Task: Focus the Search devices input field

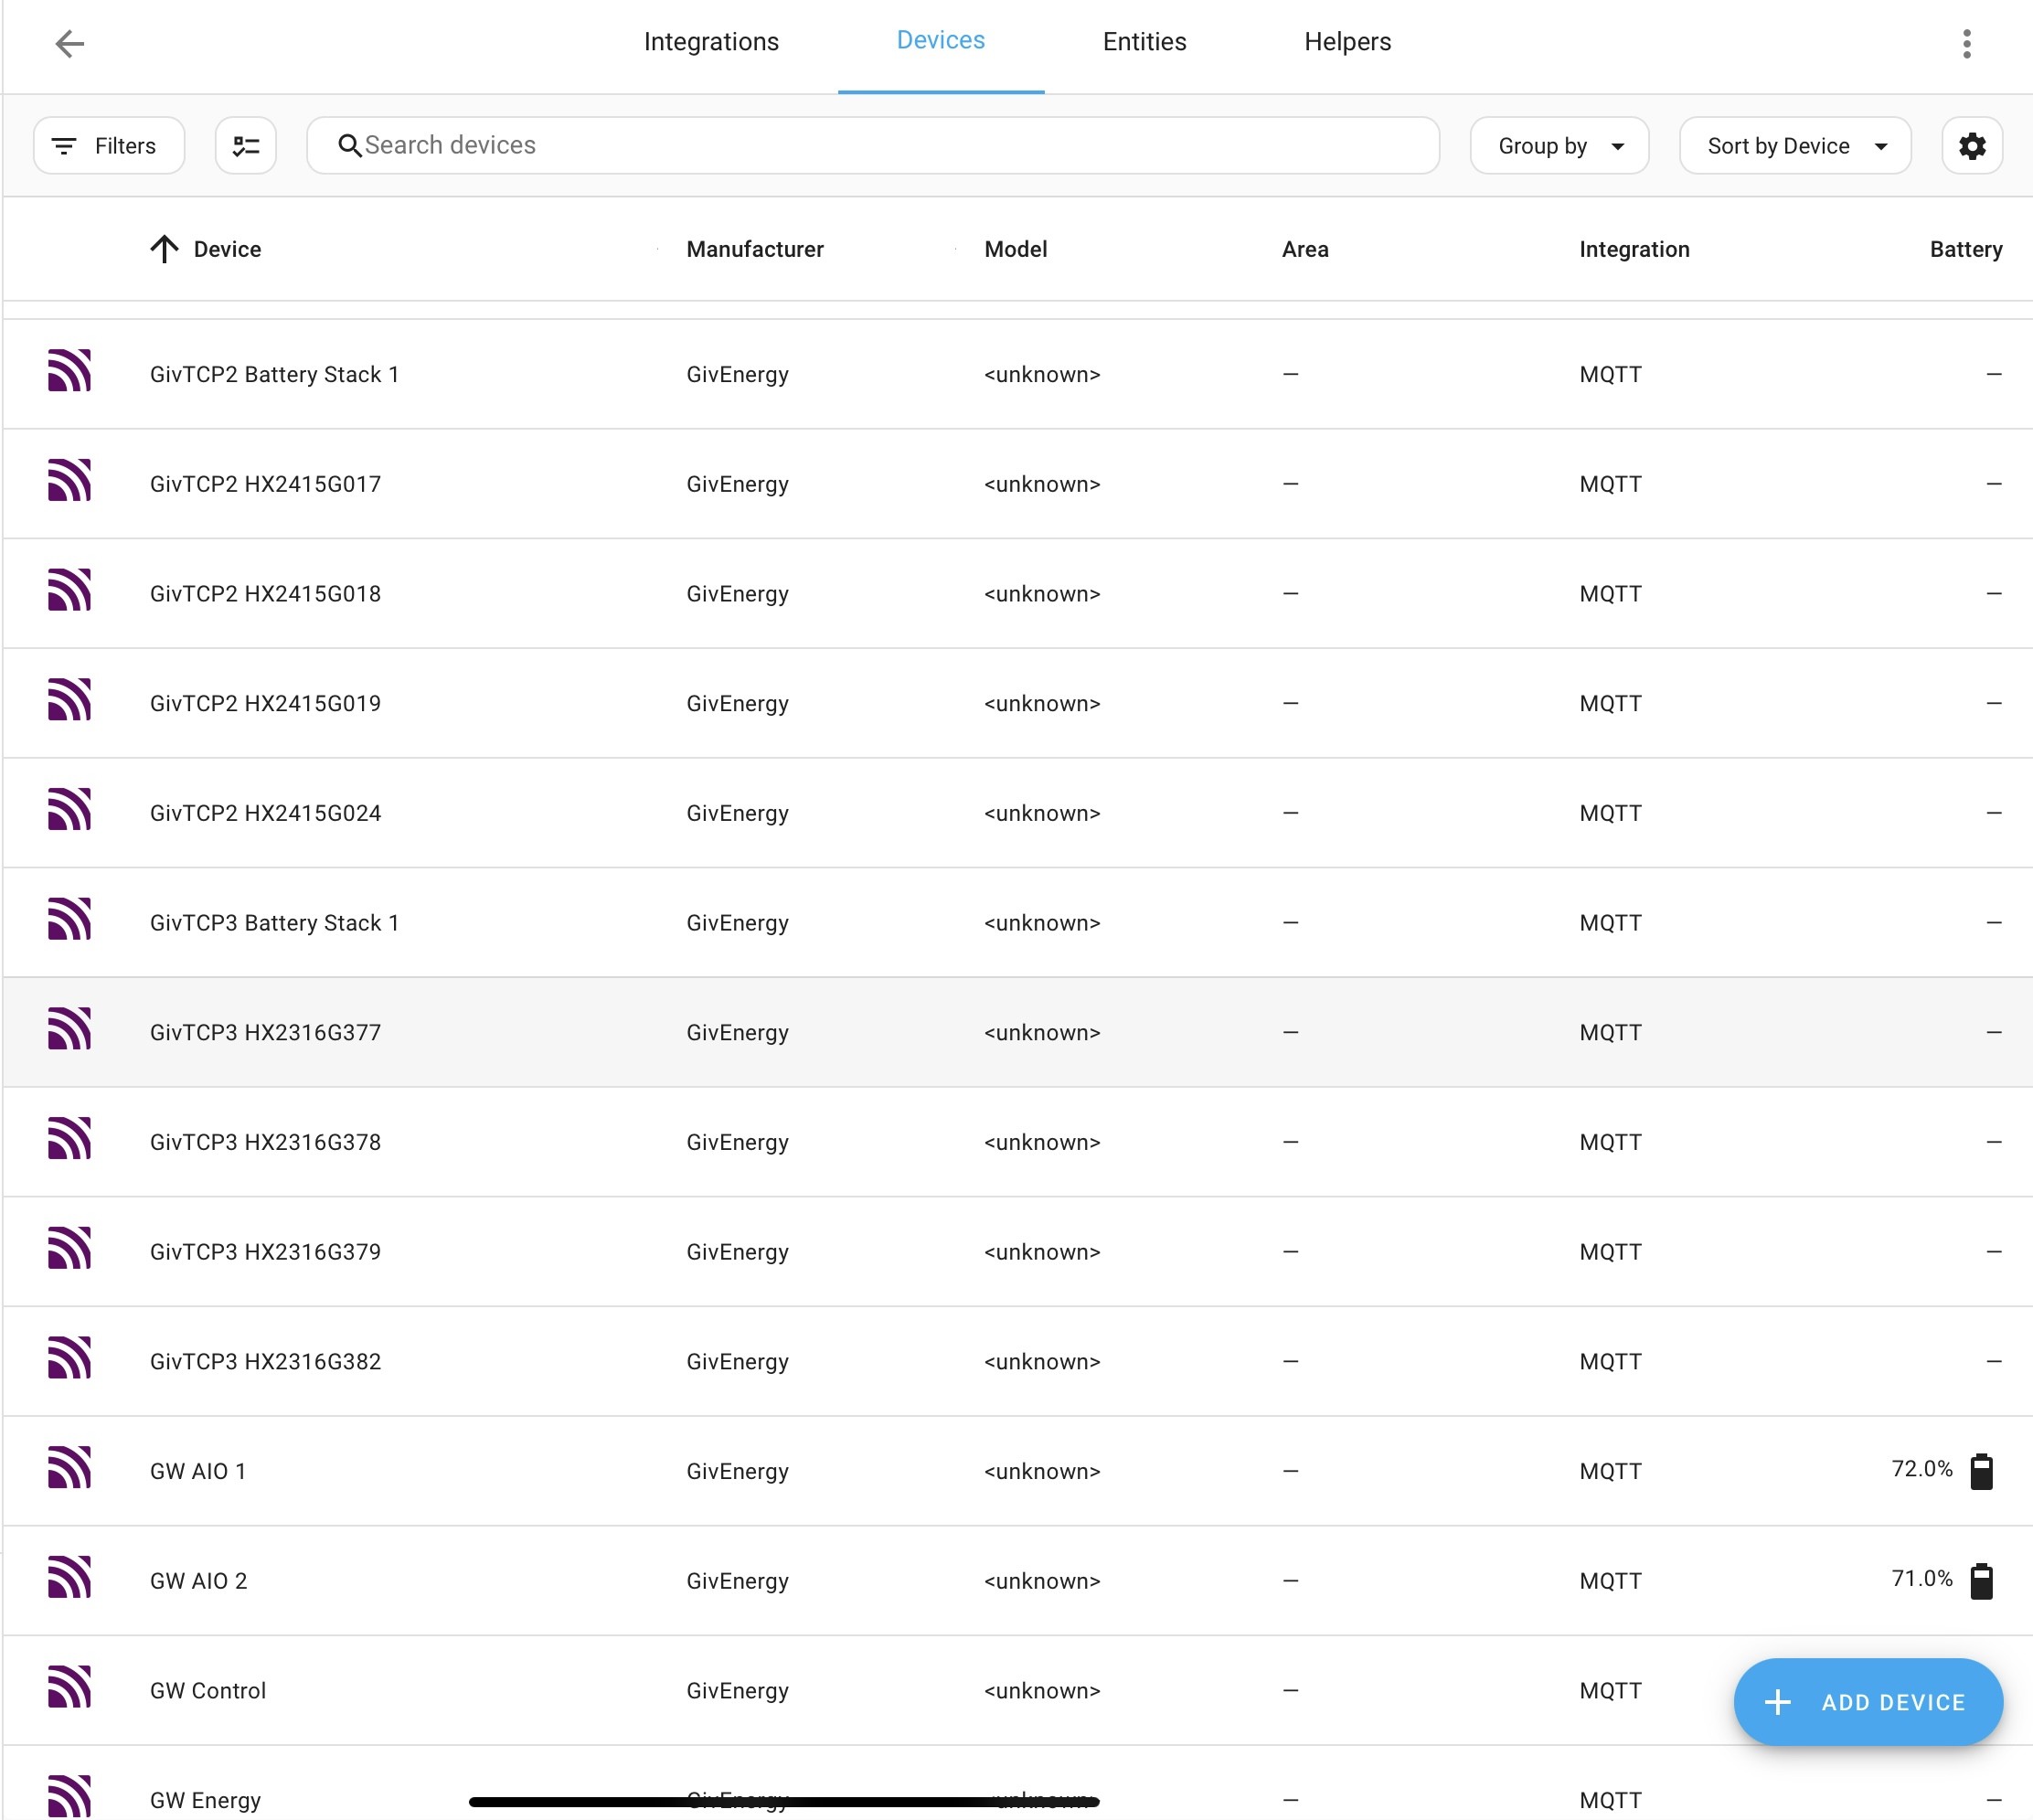Action: coord(873,146)
